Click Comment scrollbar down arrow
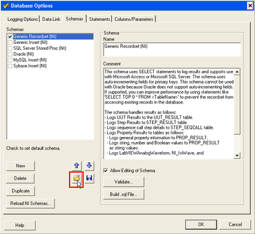Viewport: 255px width, 234px height. click(237, 156)
